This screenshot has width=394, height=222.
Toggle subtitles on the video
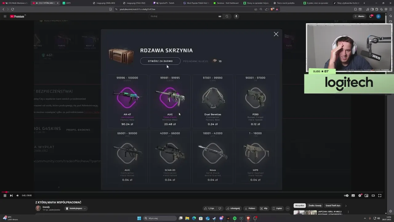click(353, 195)
